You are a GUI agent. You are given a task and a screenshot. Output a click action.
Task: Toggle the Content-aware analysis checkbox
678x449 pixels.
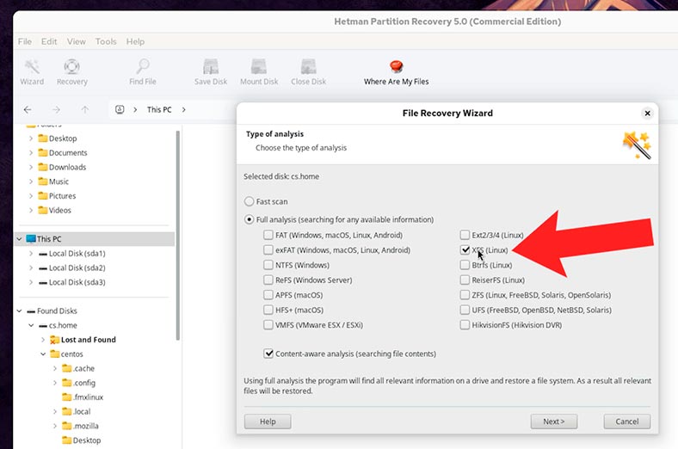pos(268,354)
